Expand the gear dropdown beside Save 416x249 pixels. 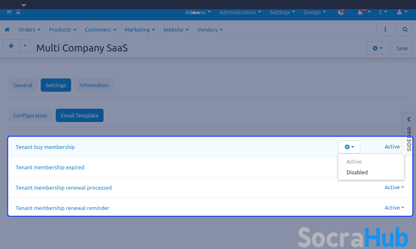pyautogui.click(x=377, y=48)
